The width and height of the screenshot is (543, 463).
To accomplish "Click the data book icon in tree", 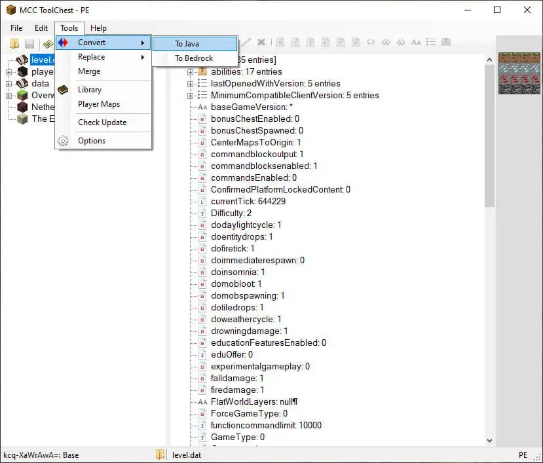I will [22, 83].
